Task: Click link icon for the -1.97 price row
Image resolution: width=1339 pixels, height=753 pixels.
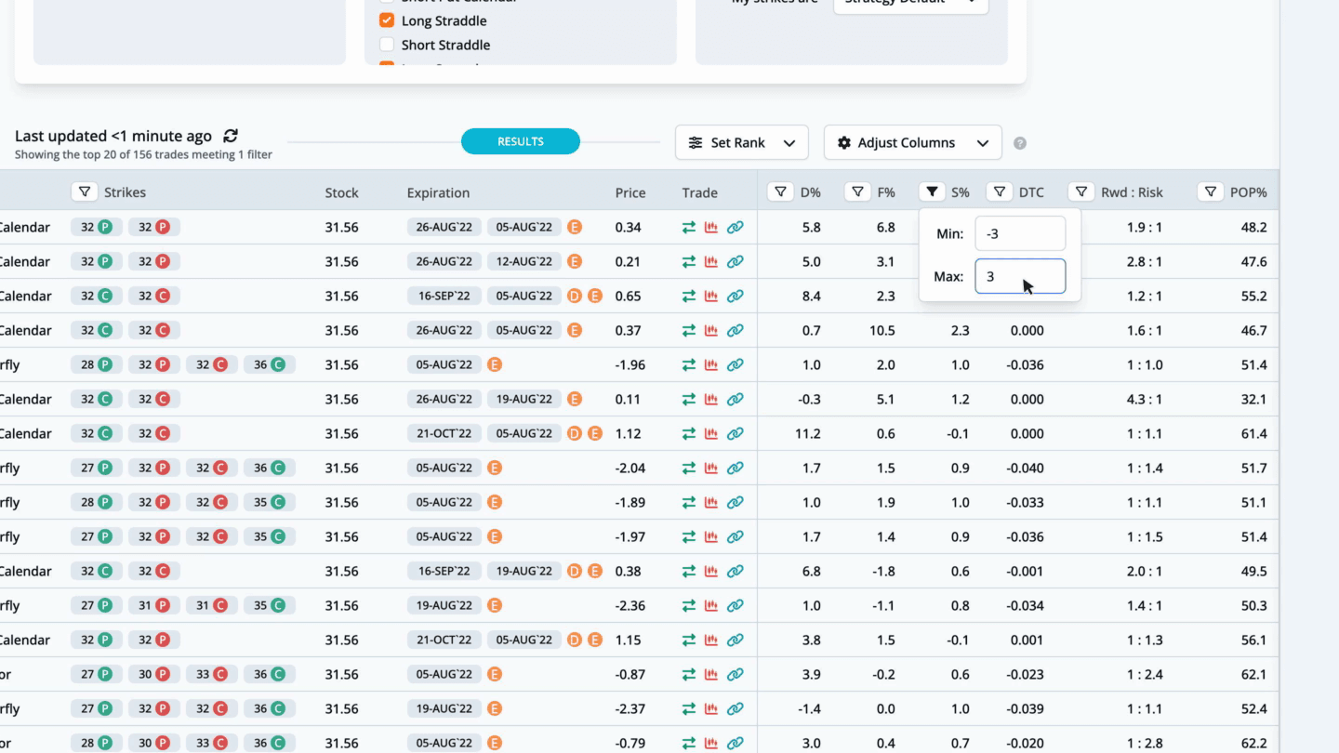Action: coord(736,536)
